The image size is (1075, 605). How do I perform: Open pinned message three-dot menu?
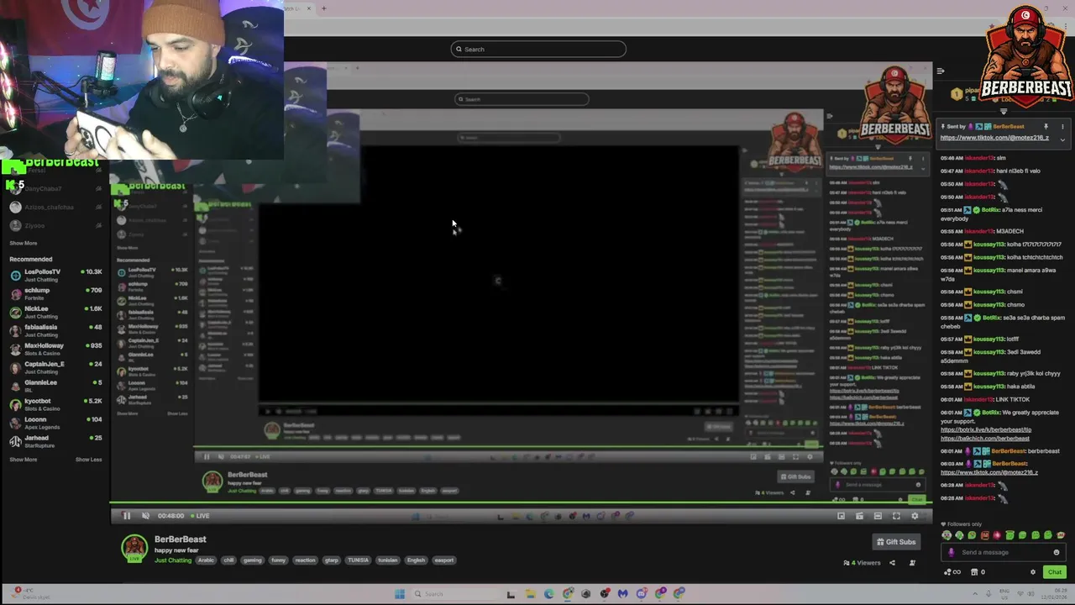(x=1062, y=127)
